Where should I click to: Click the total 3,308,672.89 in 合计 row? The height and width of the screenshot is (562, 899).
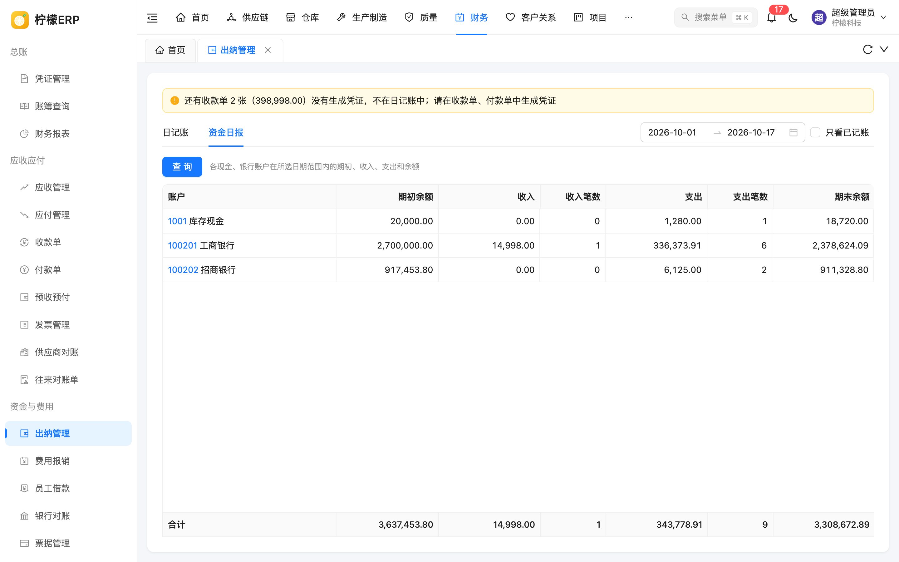[842, 525]
